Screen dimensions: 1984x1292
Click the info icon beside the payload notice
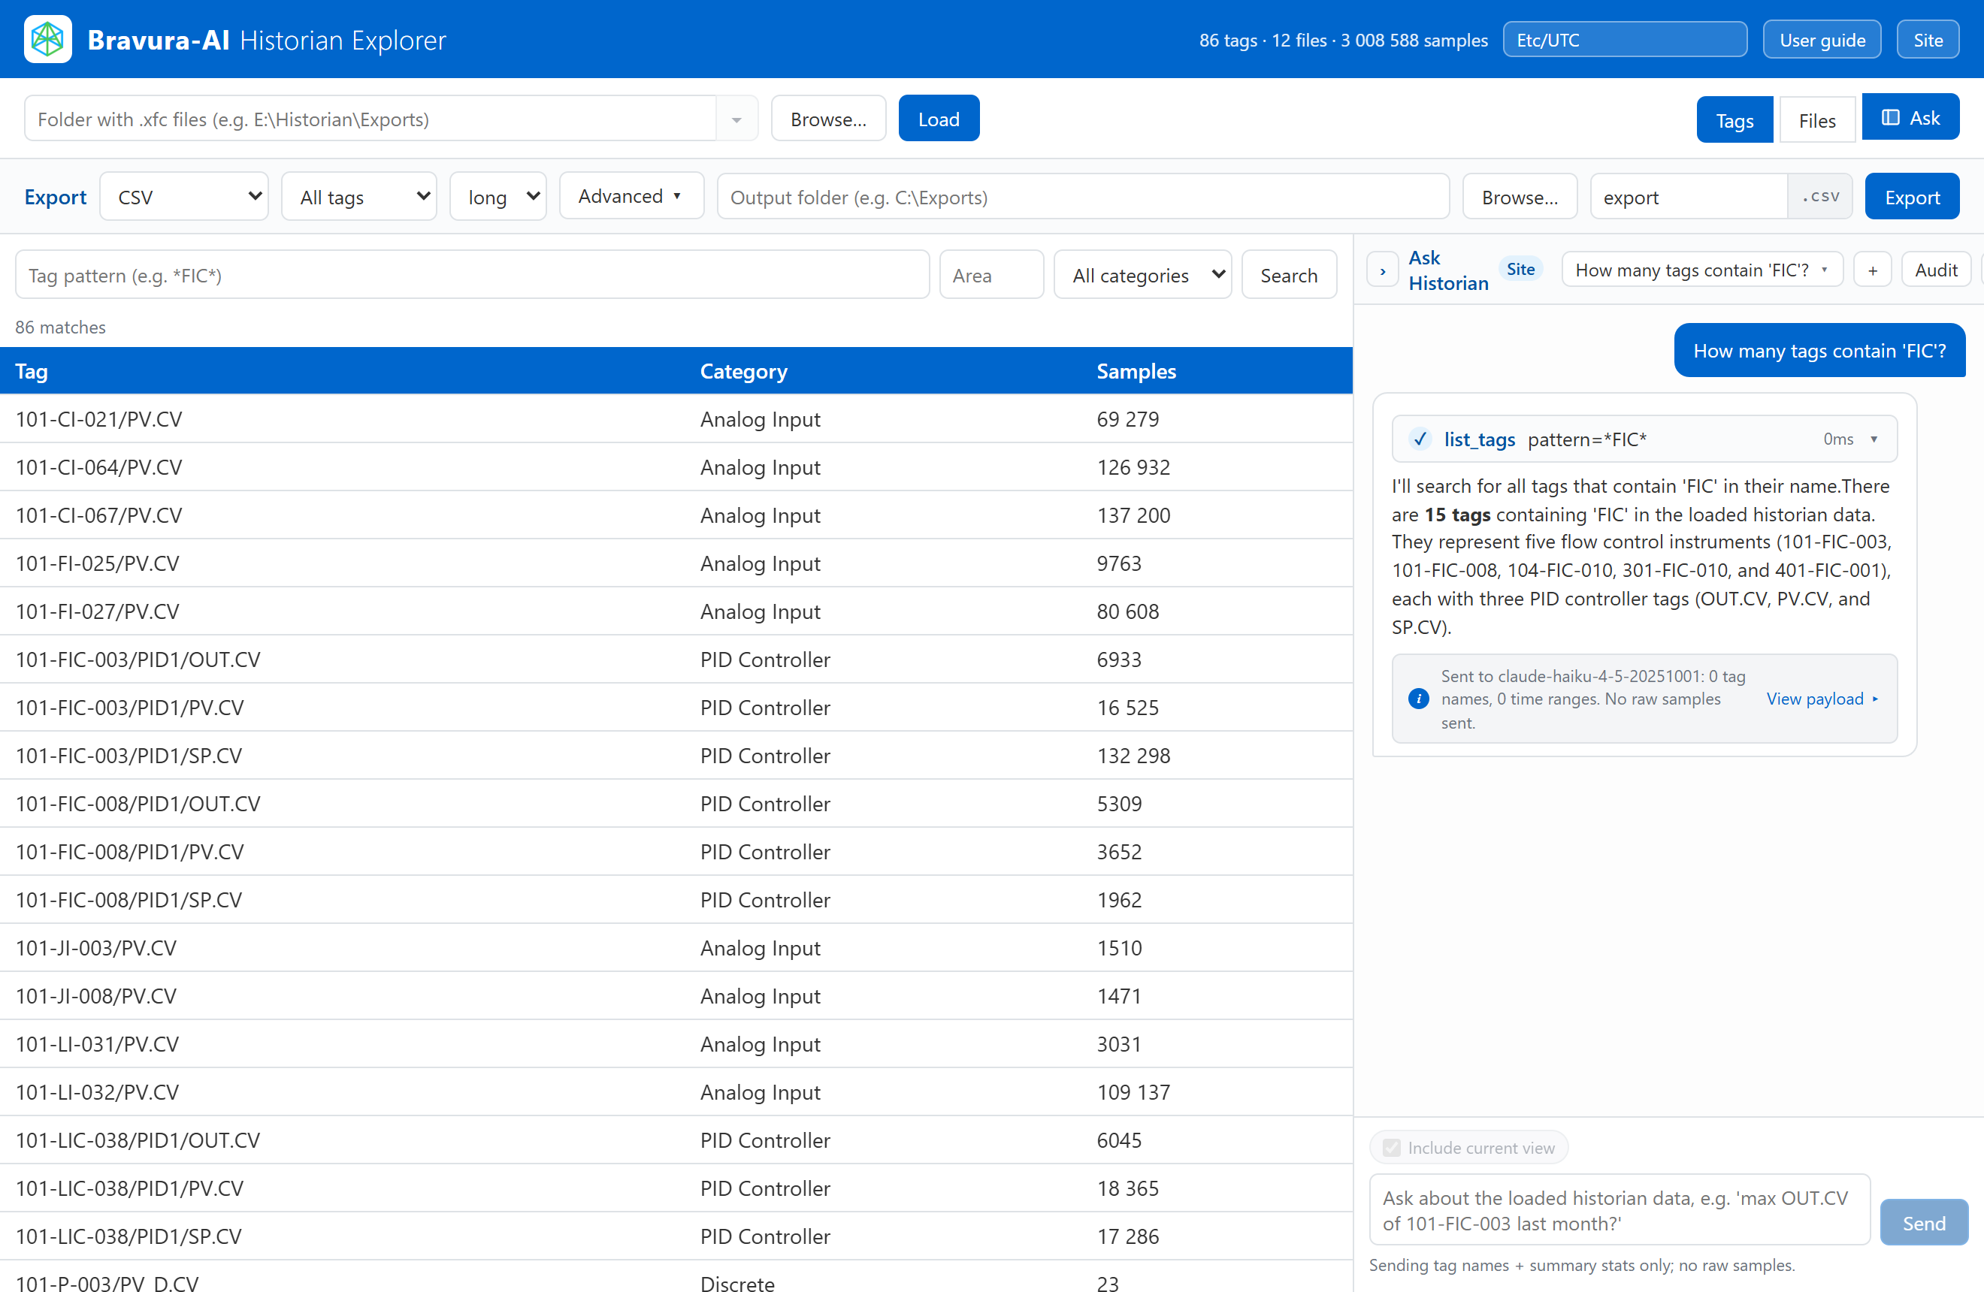1418,699
